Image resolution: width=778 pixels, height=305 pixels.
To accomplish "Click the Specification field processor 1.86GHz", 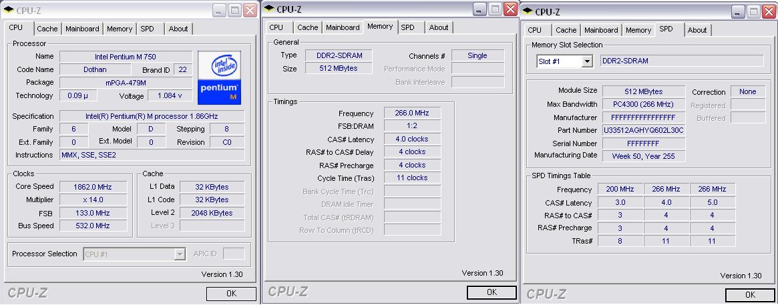I will (x=152, y=116).
